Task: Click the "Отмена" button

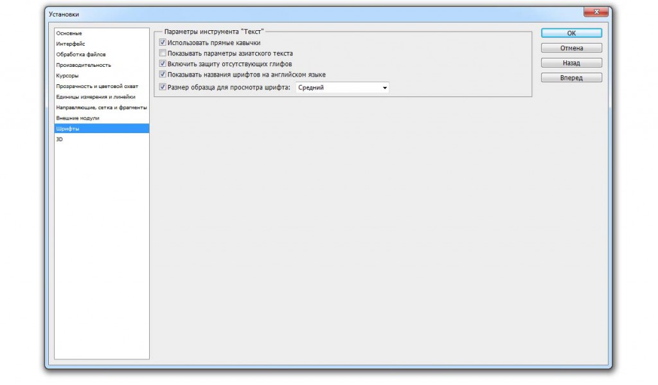Action: [x=571, y=48]
